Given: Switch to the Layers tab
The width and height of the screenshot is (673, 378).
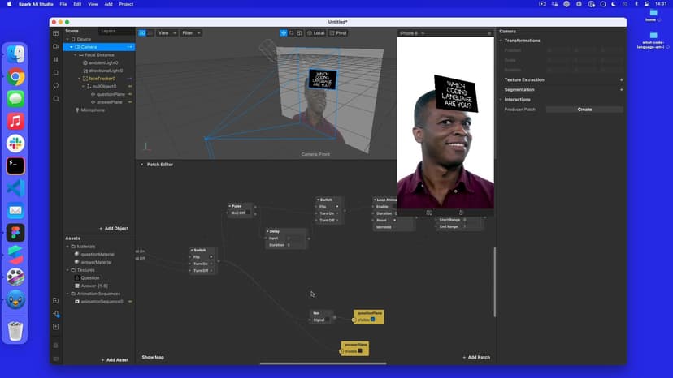Looking at the screenshot, I should coord(108,32).
